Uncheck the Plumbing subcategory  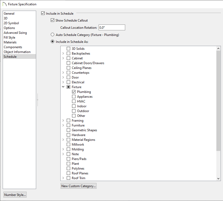coord(74,92)
